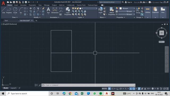Viewport: 170px width, 96px height.
Task: Switch to the Layout1 tab
Action: coord(13,88)
